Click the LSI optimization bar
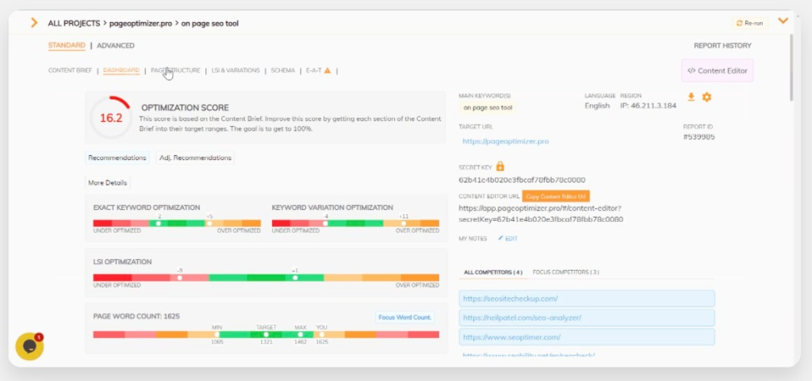The width and height of the screenshot is (812, 381). click(266, 277)
